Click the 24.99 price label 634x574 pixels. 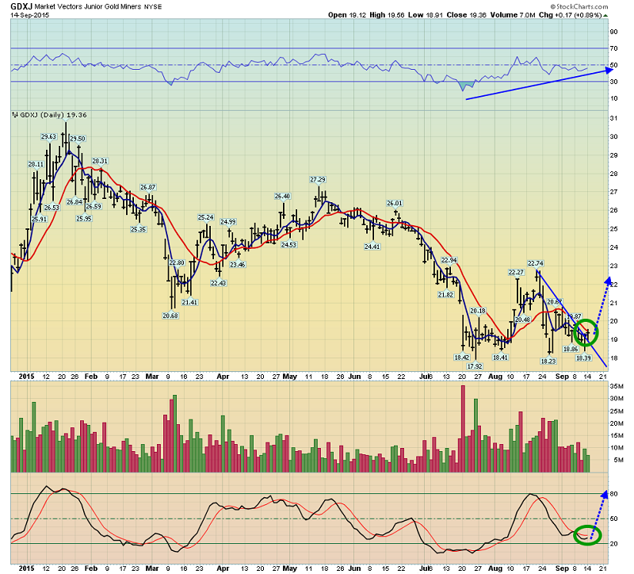click(228, 222)
